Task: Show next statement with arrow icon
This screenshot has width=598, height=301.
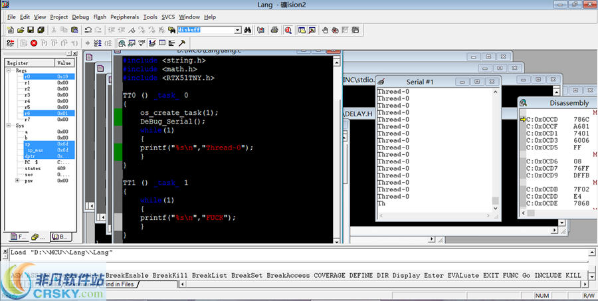Action: click(x=88, y=43)
